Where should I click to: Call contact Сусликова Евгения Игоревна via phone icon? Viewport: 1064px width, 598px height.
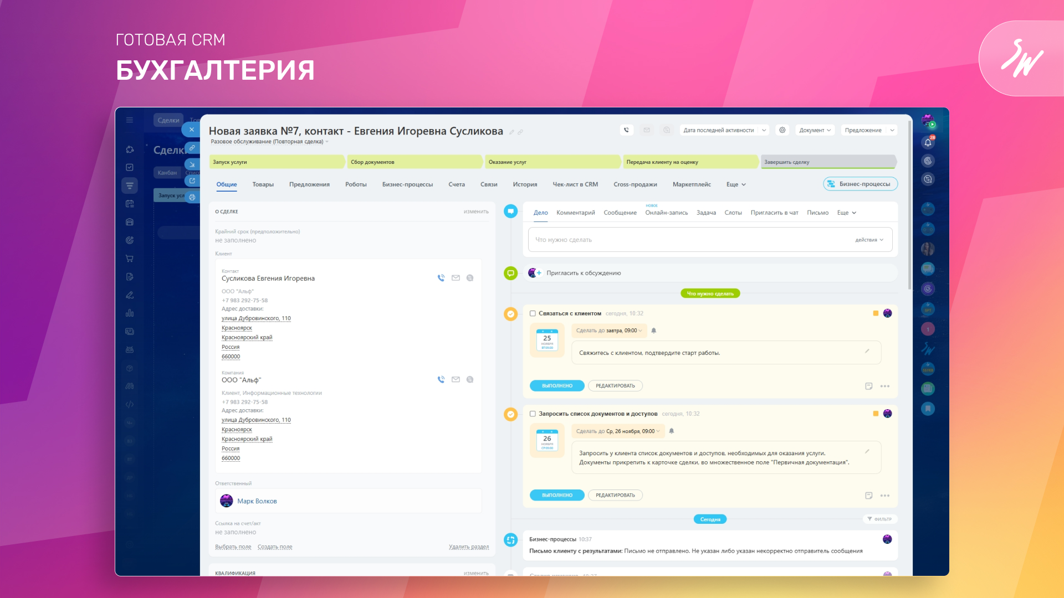pyautogui.click(x=441, y=278)
